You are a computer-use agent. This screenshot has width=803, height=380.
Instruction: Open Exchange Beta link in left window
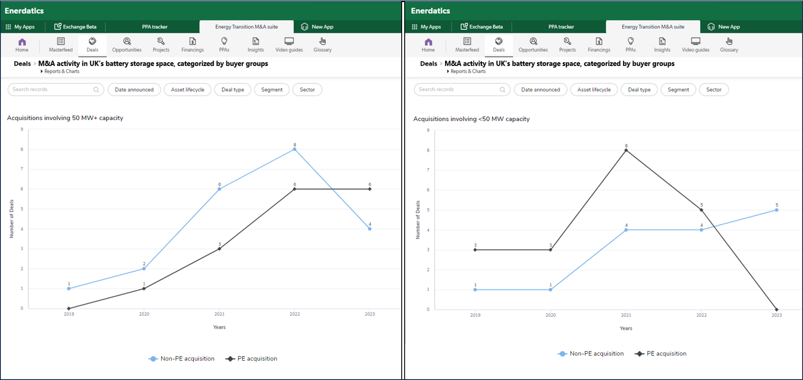(76, 27)
